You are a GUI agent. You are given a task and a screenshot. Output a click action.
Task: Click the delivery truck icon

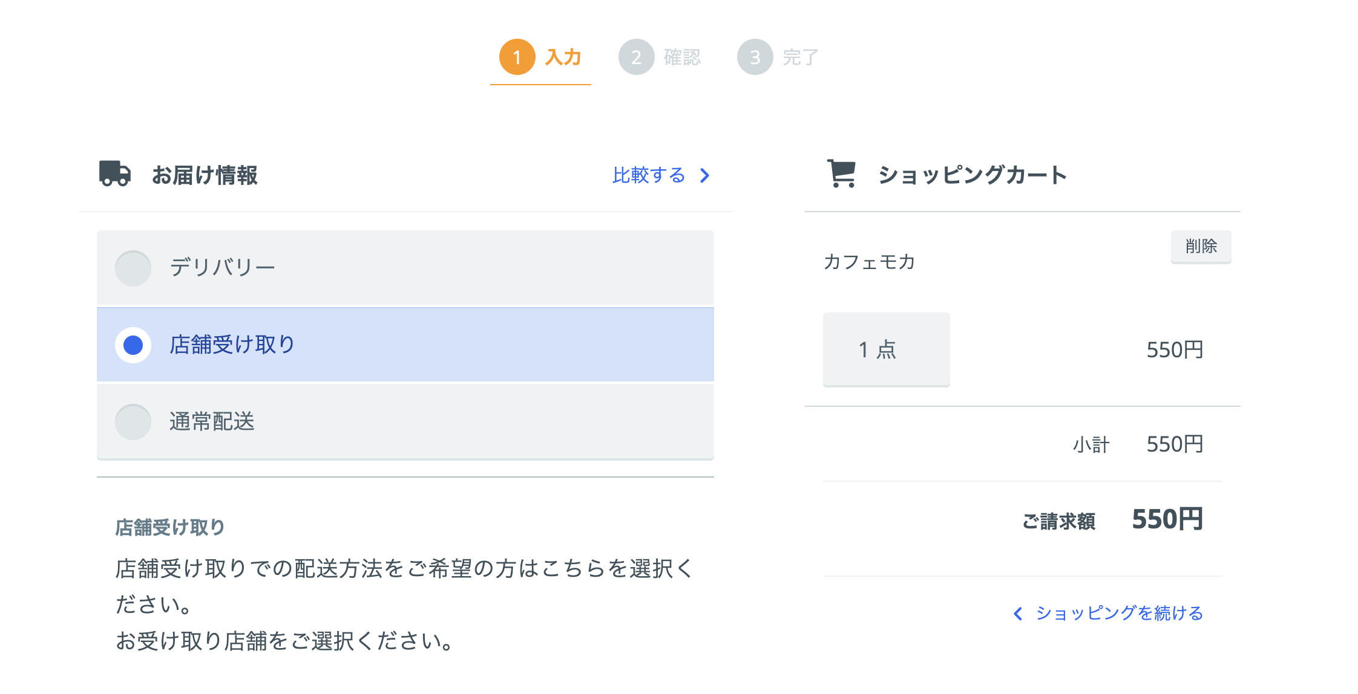[114, 173]
